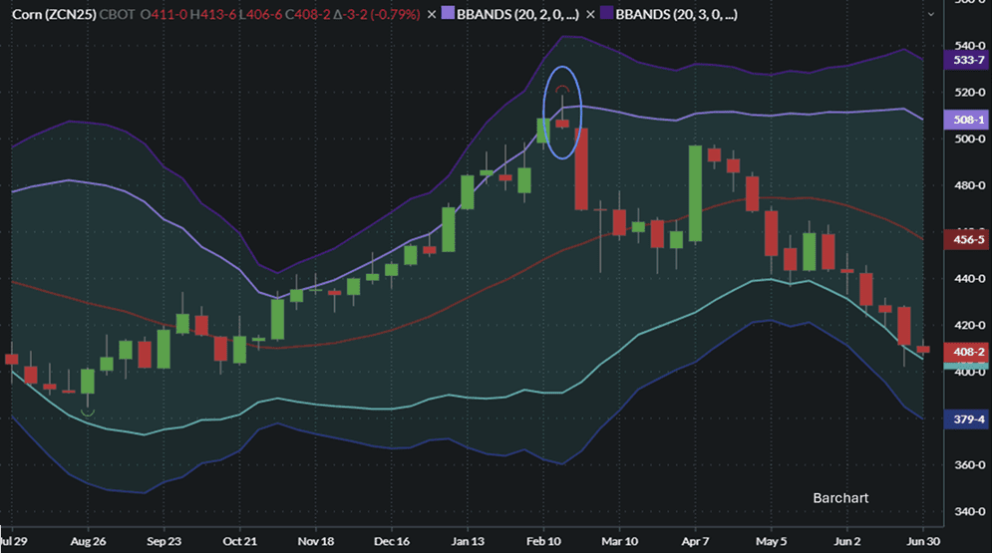Click the 540-0 price axis label
This screenshot has width=992, height=553.
click(x=969, y=46)
